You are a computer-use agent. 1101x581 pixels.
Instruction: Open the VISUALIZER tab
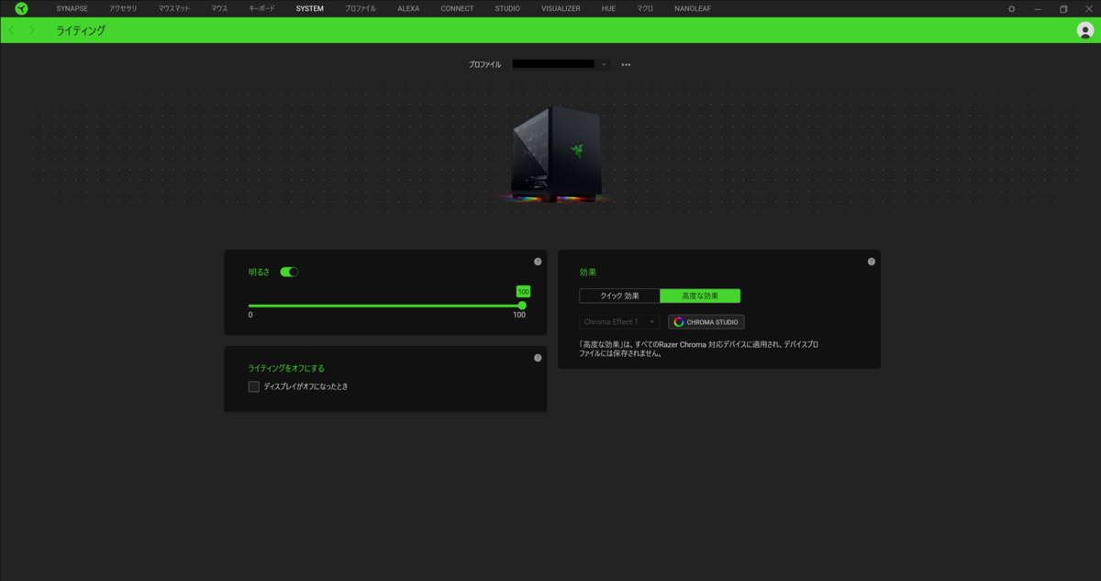coord(561,8)
